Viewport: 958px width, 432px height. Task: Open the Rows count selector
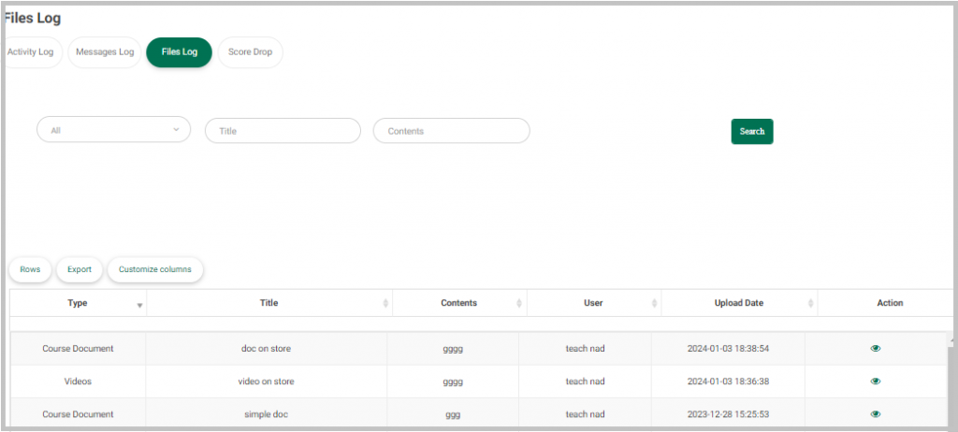(30, 269)
